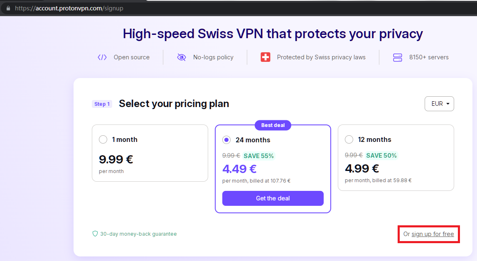Click the 9.99 € monthly price
477x261 pixels.
(116, 159)
